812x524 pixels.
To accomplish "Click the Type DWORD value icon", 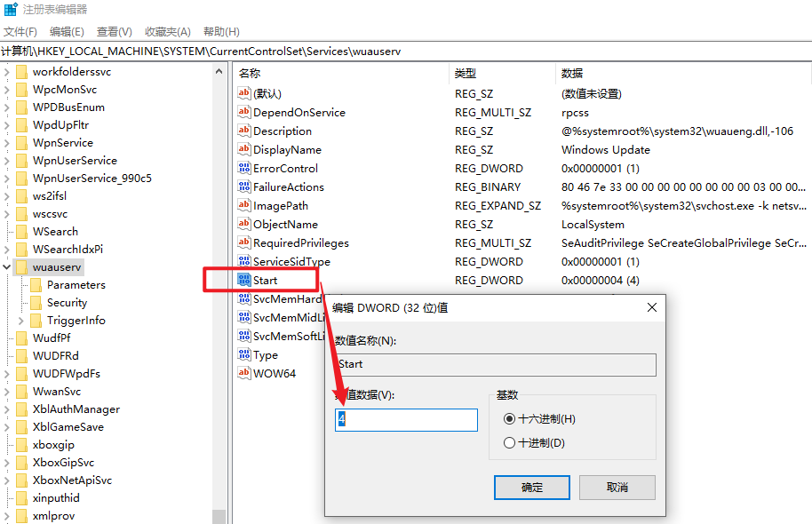I will coord(244,354).
